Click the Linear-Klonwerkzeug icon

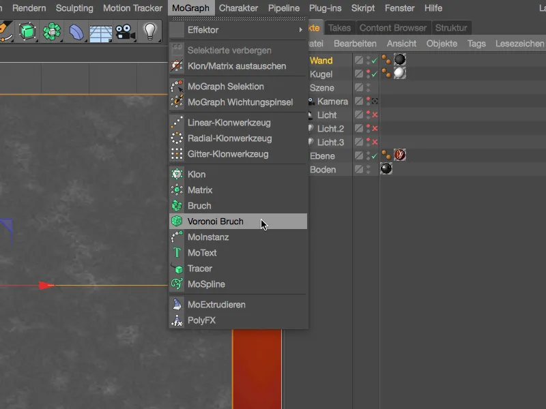pyautogui.click(x=177, y=123)
